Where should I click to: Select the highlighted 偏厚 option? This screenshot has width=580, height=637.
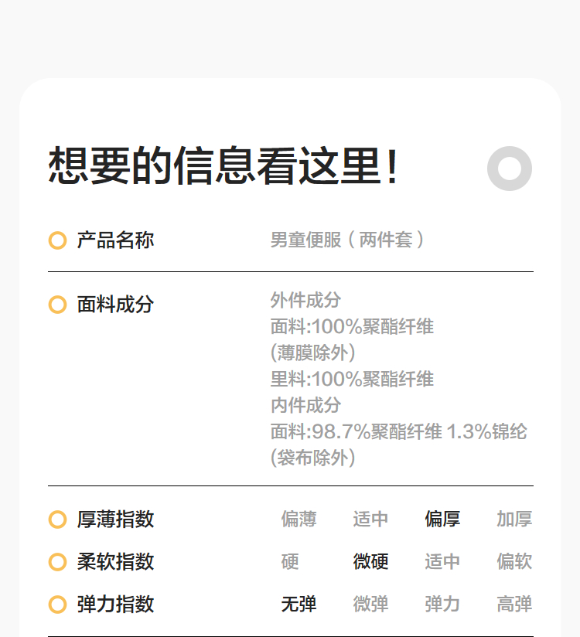click(x=442, y=519)
